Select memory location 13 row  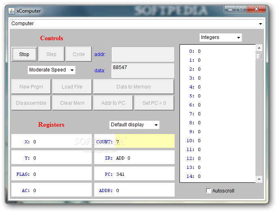click(x=218, y=167)
